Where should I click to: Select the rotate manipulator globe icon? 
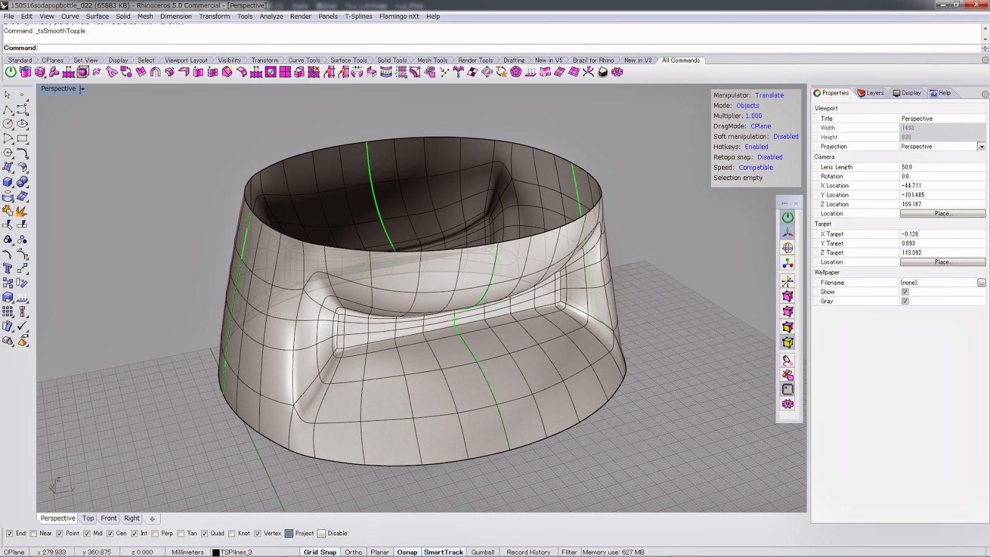[x=788, y=248]
